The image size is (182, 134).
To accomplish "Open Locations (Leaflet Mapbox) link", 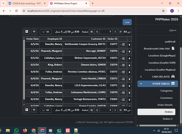I will (160, 70).
